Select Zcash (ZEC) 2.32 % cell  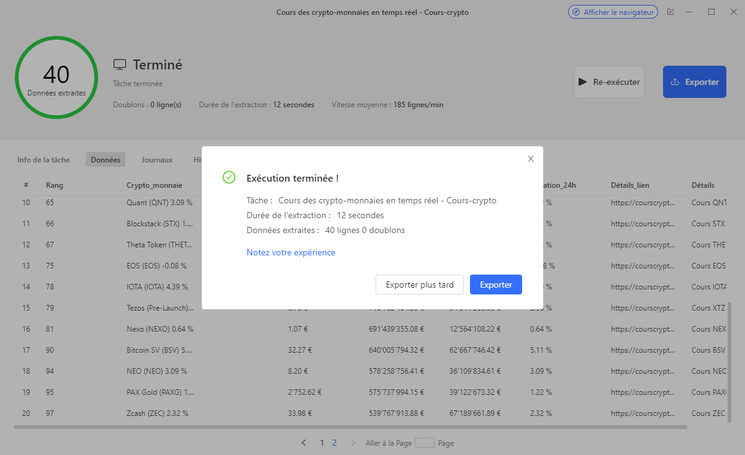[158, 413]
